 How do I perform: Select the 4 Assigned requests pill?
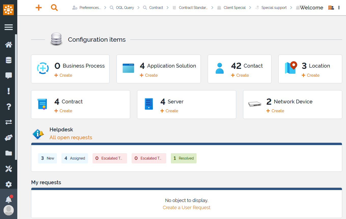75,158
